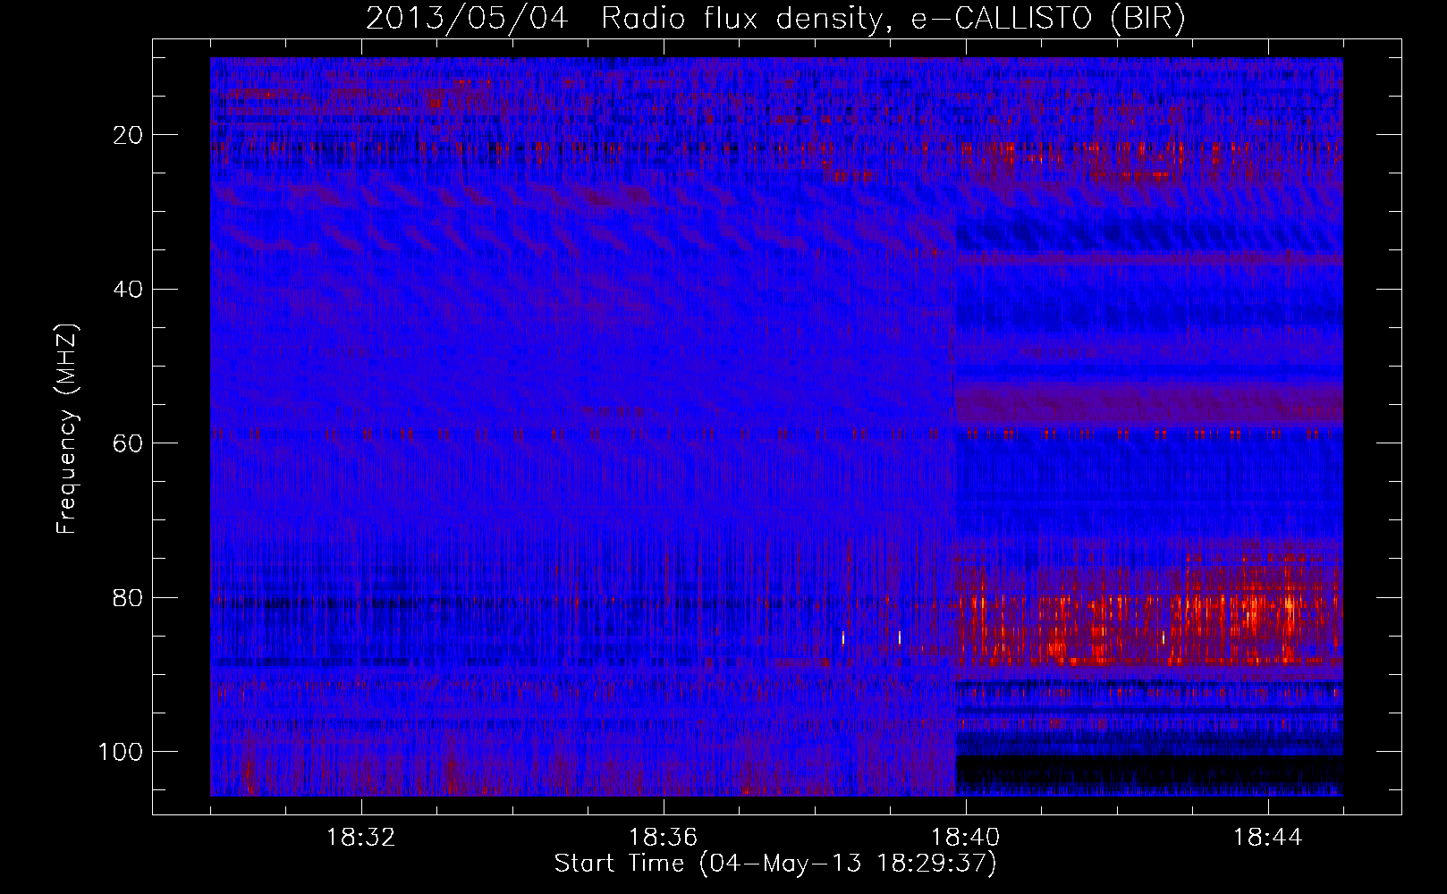Click the bright red burst near 80 MHz
This screenshot has width=1447, height=894.
[1149, 617]
